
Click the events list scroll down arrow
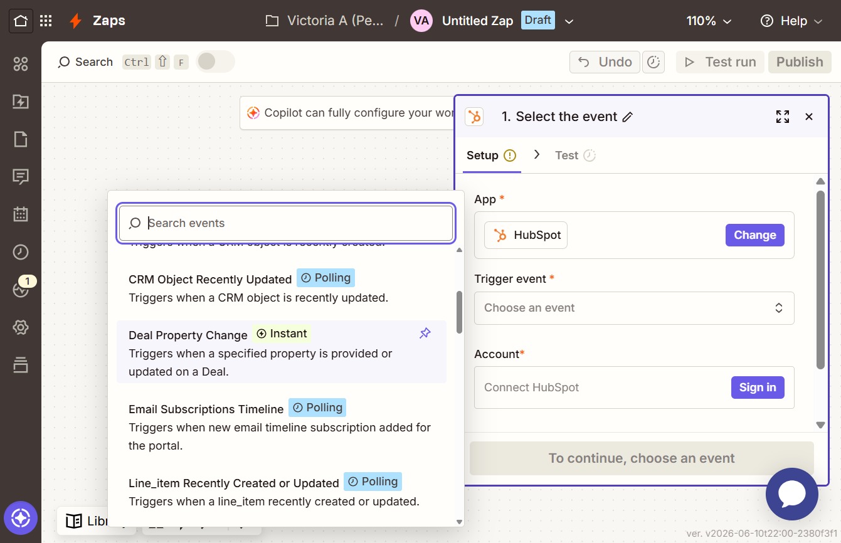pyautogui.click(x=460, y=522)
